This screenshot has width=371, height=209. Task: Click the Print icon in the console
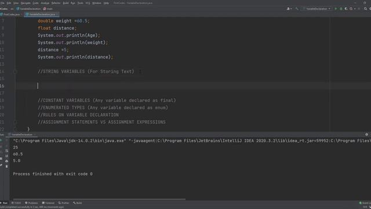pyautogui.click(x=6, y=161)
